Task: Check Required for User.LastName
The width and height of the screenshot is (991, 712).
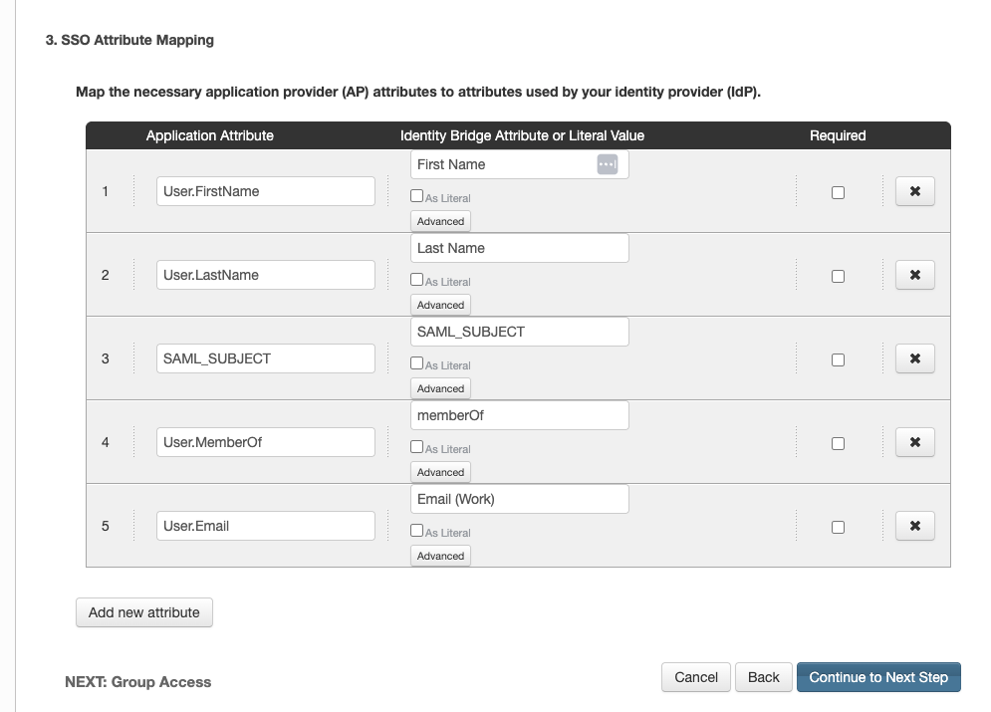Action: 838,276
